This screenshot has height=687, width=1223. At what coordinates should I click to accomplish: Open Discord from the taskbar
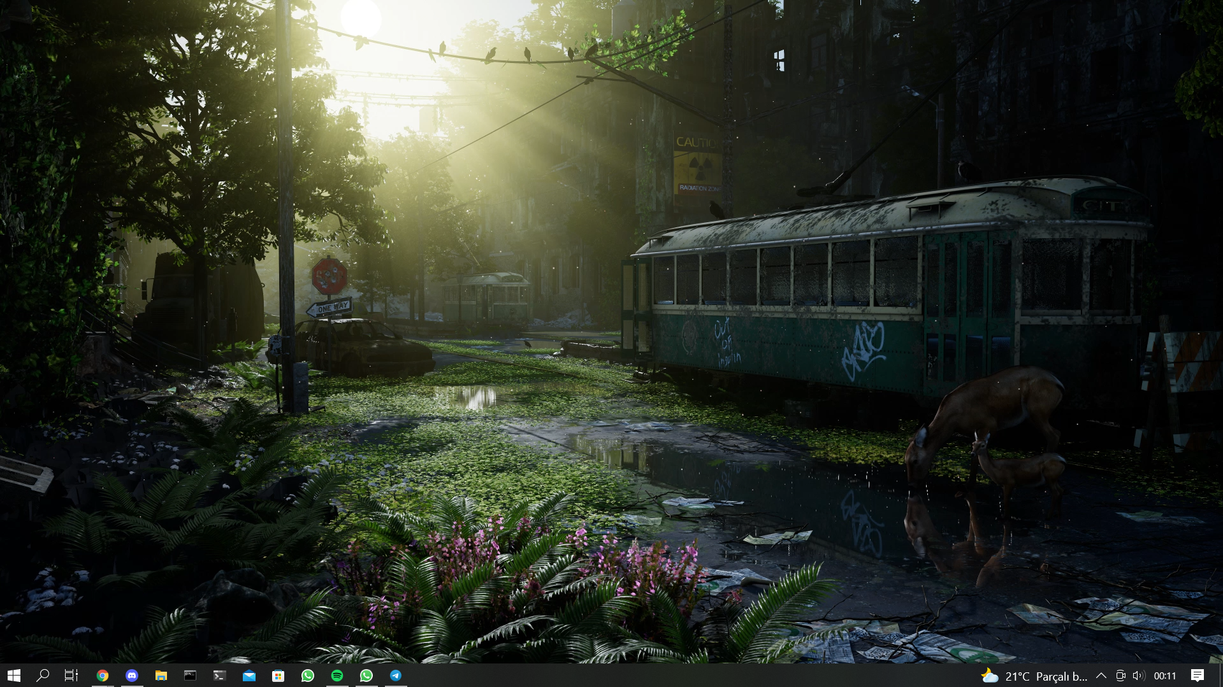coord(132,676)
